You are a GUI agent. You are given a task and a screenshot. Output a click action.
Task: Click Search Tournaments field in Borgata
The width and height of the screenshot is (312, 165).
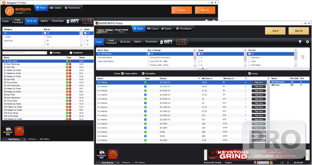pyautogui.click(x=25, y=53)
